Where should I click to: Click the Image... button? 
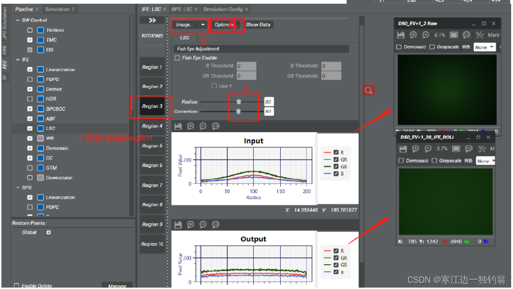point(185,25)
